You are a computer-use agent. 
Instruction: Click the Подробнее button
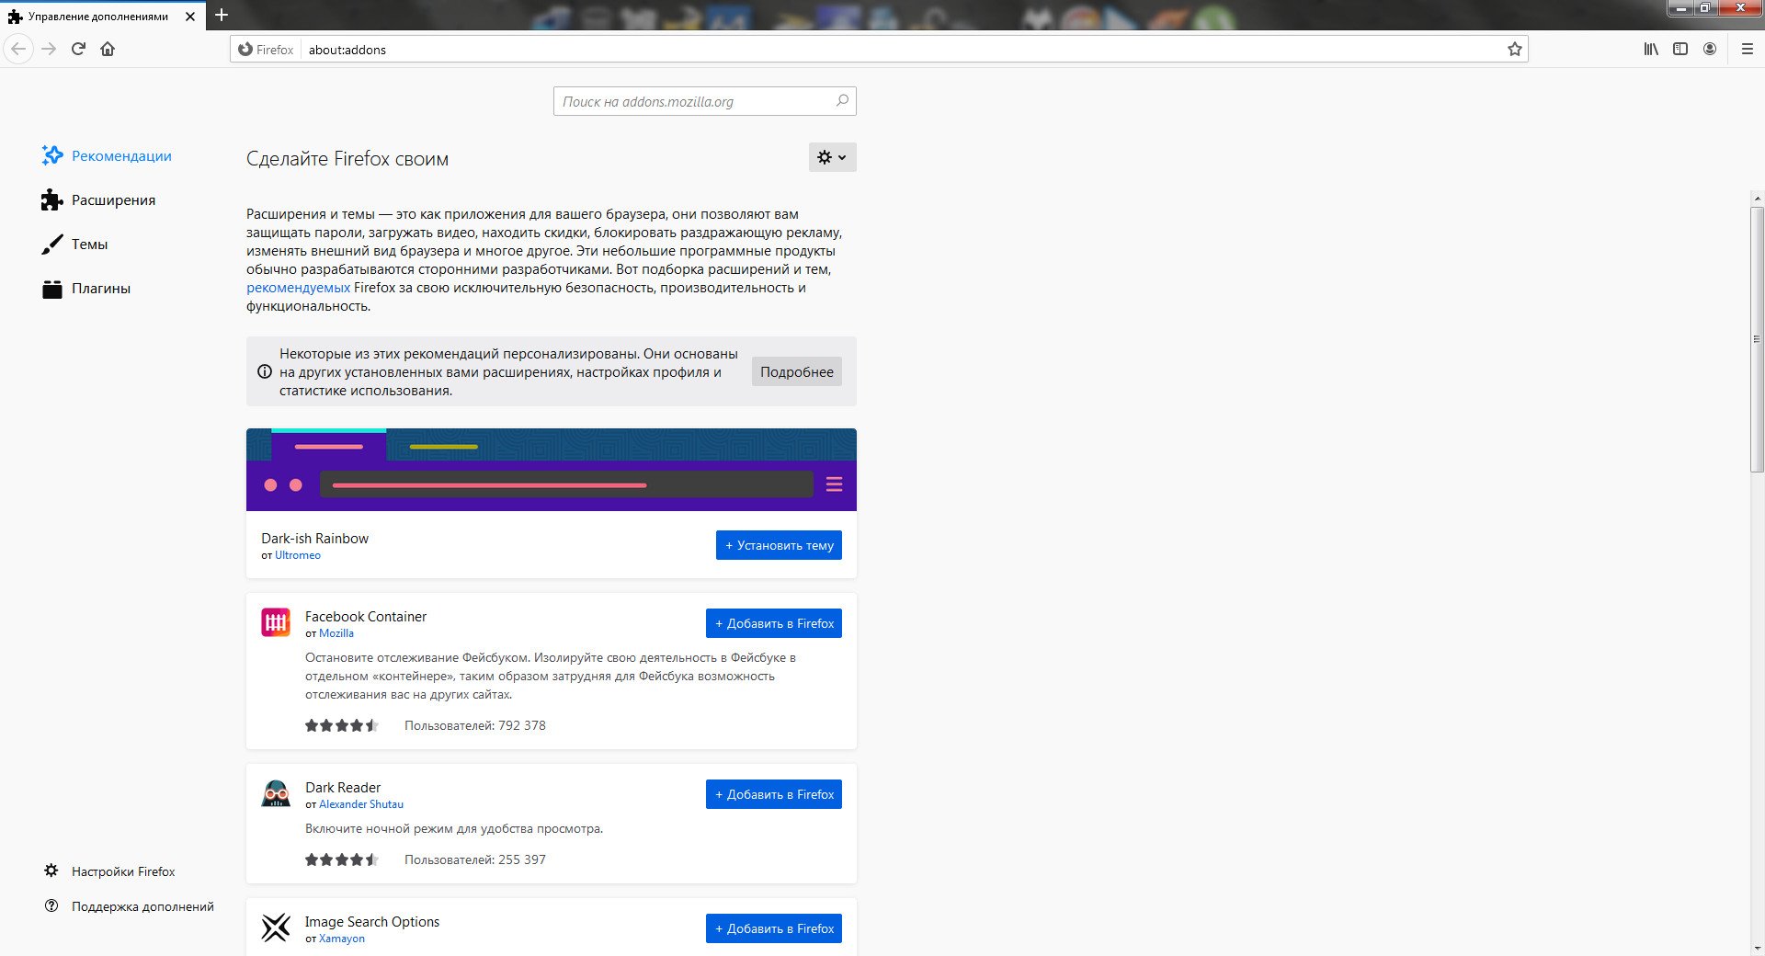pos(796,371)
